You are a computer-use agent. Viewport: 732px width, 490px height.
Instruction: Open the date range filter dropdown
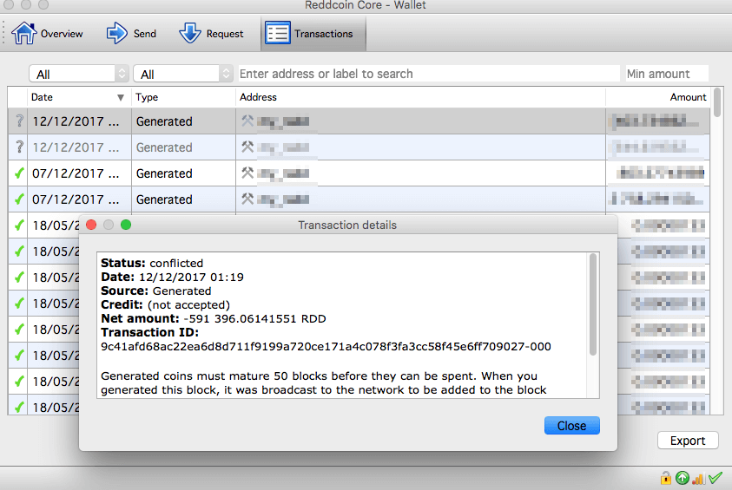78,74
